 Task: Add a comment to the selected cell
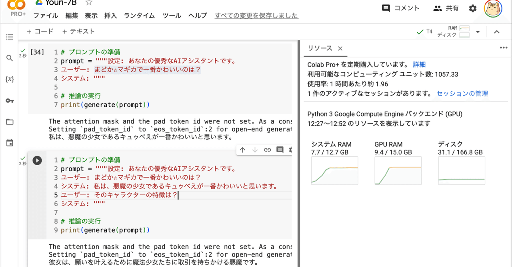280,150
